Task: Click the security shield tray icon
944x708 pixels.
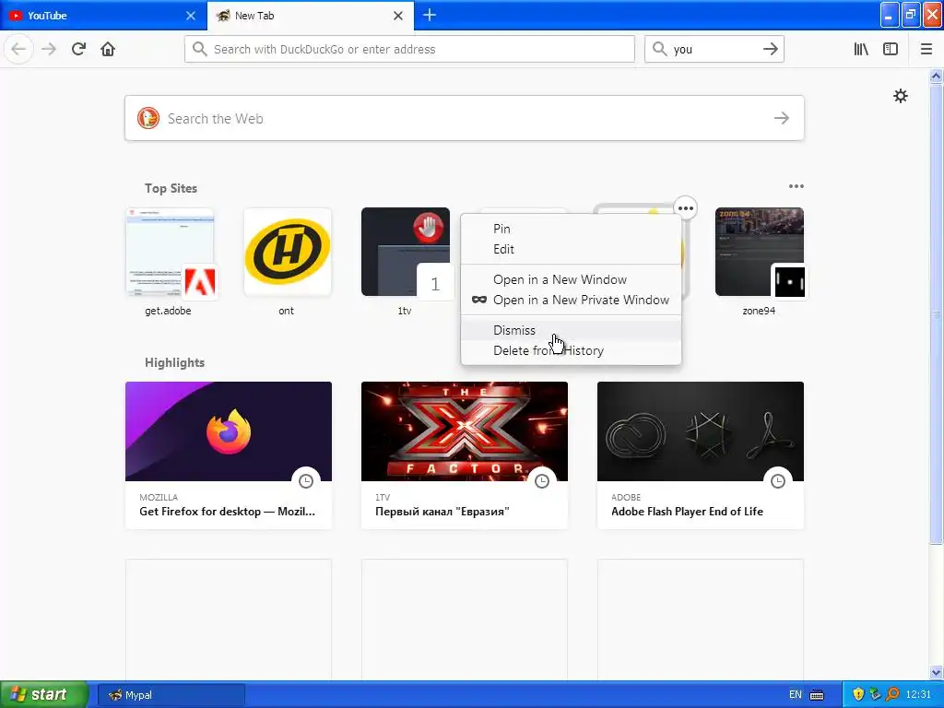Action: (858, 694)
